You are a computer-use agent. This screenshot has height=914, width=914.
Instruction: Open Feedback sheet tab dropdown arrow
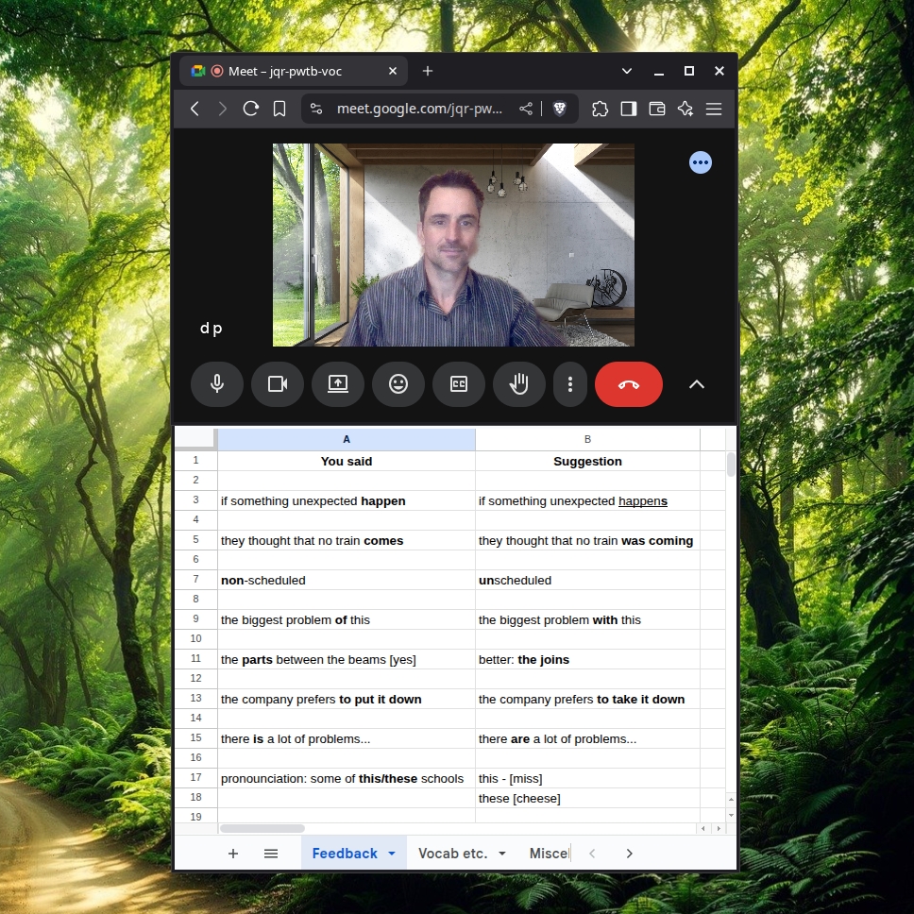pos(392,854)
